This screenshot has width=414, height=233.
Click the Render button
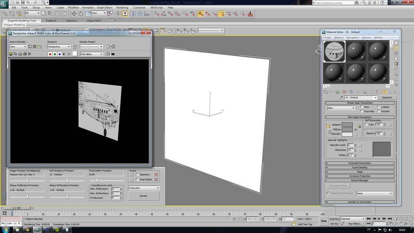143,196
